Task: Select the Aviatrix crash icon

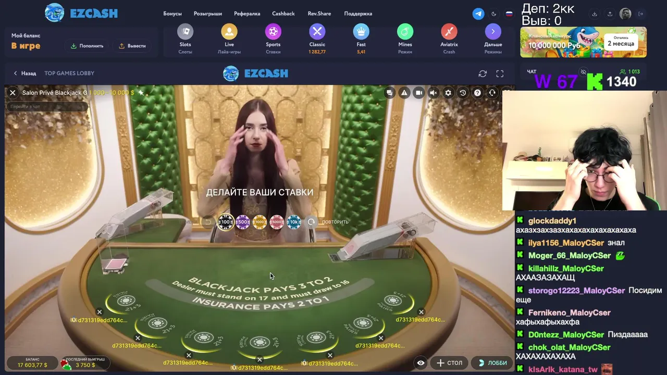Action: tap(449, 32)
